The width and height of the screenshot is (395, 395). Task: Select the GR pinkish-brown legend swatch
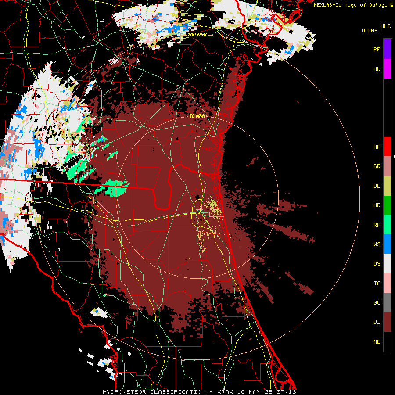click(388, 166)
